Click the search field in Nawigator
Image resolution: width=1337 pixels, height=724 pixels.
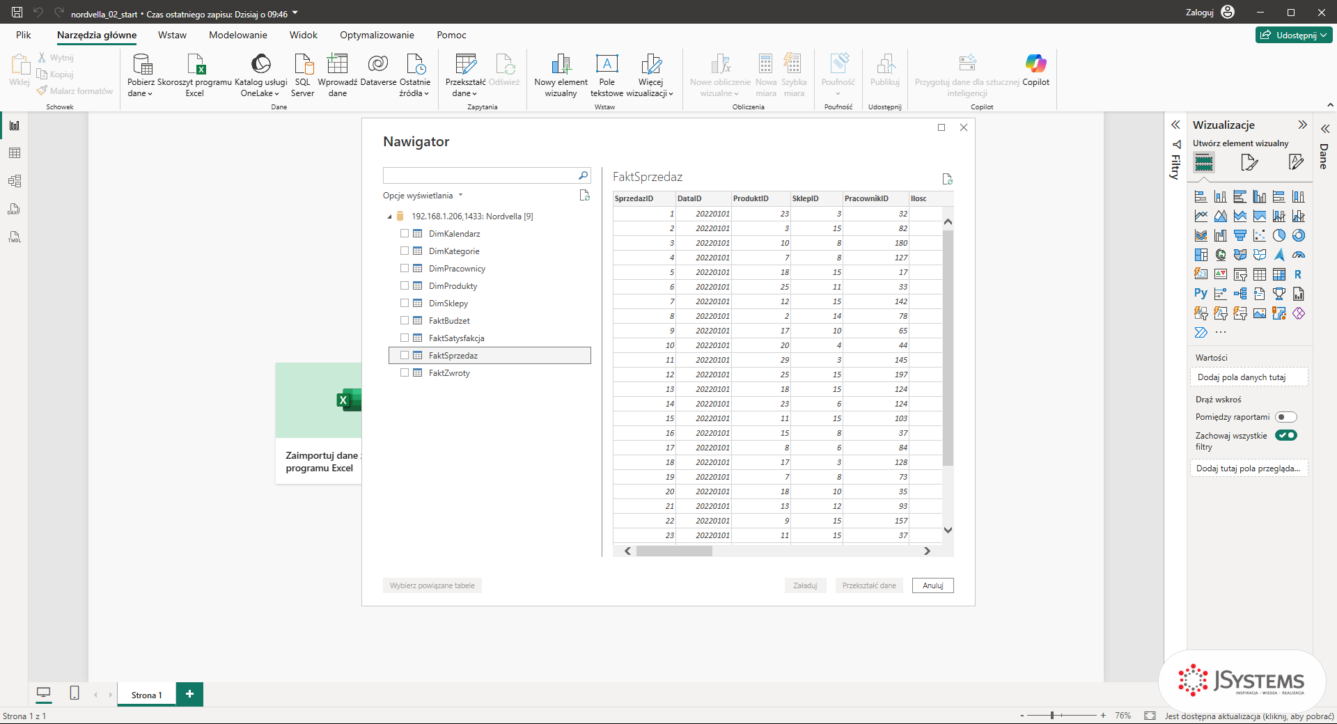pos(480,175)
